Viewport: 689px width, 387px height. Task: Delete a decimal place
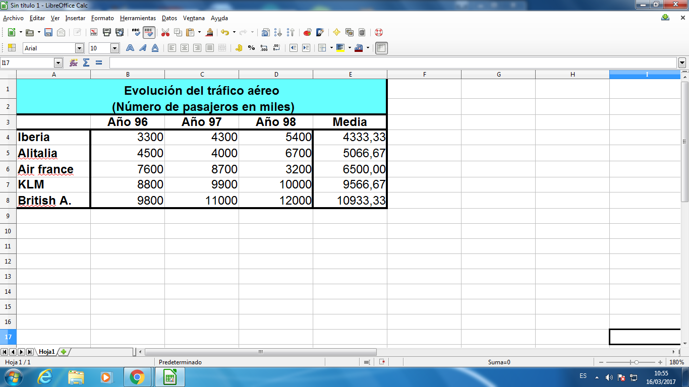coord(276,48)
